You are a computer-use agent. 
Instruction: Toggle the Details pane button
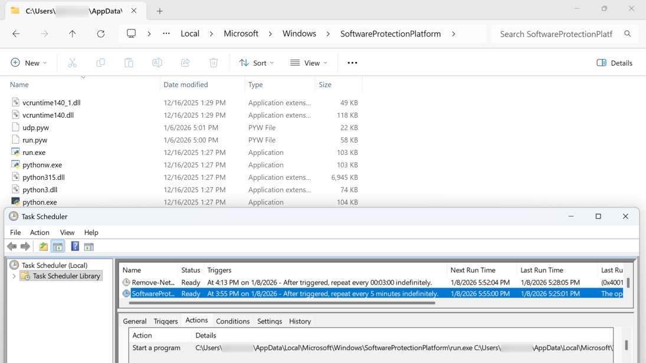[x=615, y=63]
